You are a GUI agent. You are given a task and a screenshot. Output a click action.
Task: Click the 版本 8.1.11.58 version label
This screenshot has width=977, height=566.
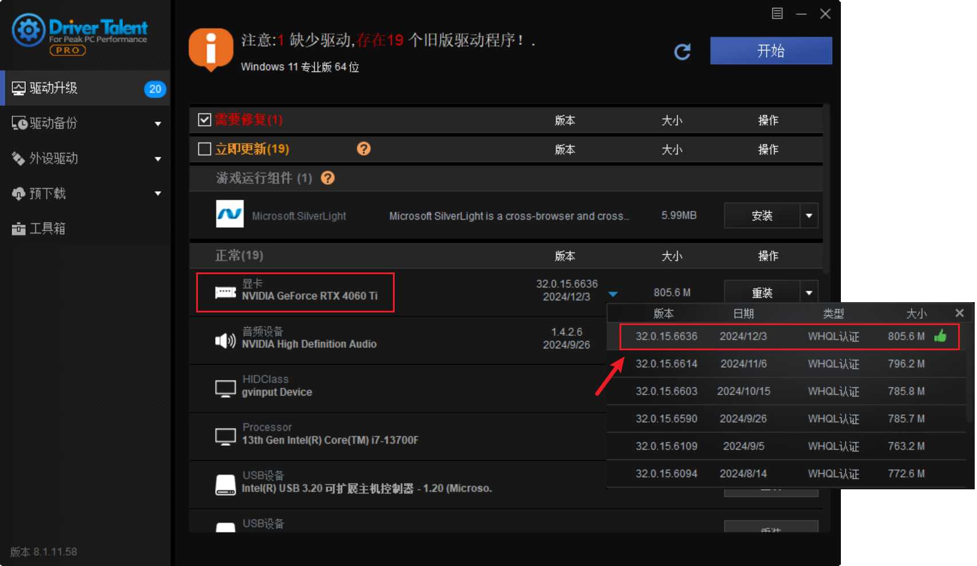pyautogui.click(x=43, y=552)
